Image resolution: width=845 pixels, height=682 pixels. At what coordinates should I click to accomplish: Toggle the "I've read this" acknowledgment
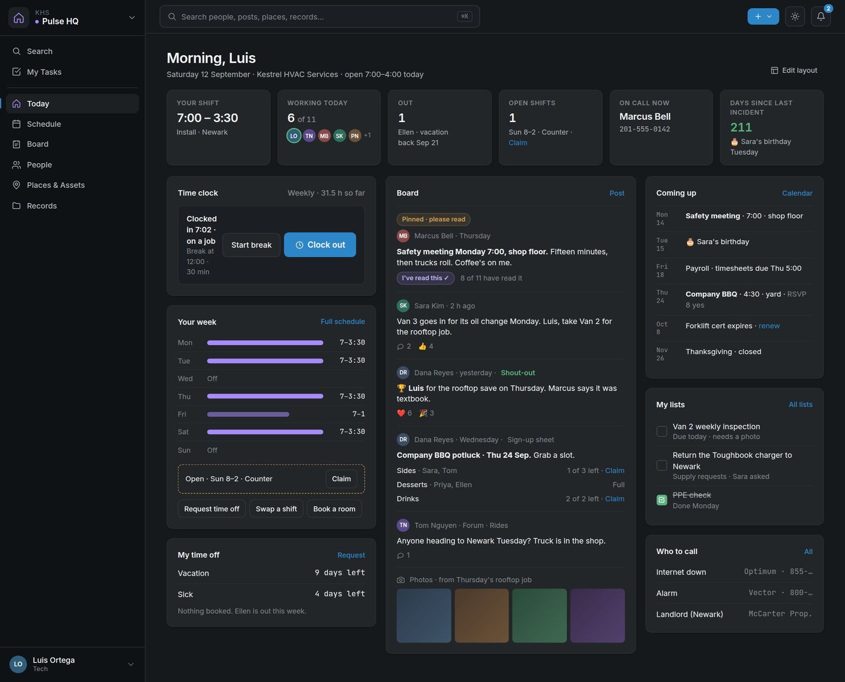tap(425, 278)
